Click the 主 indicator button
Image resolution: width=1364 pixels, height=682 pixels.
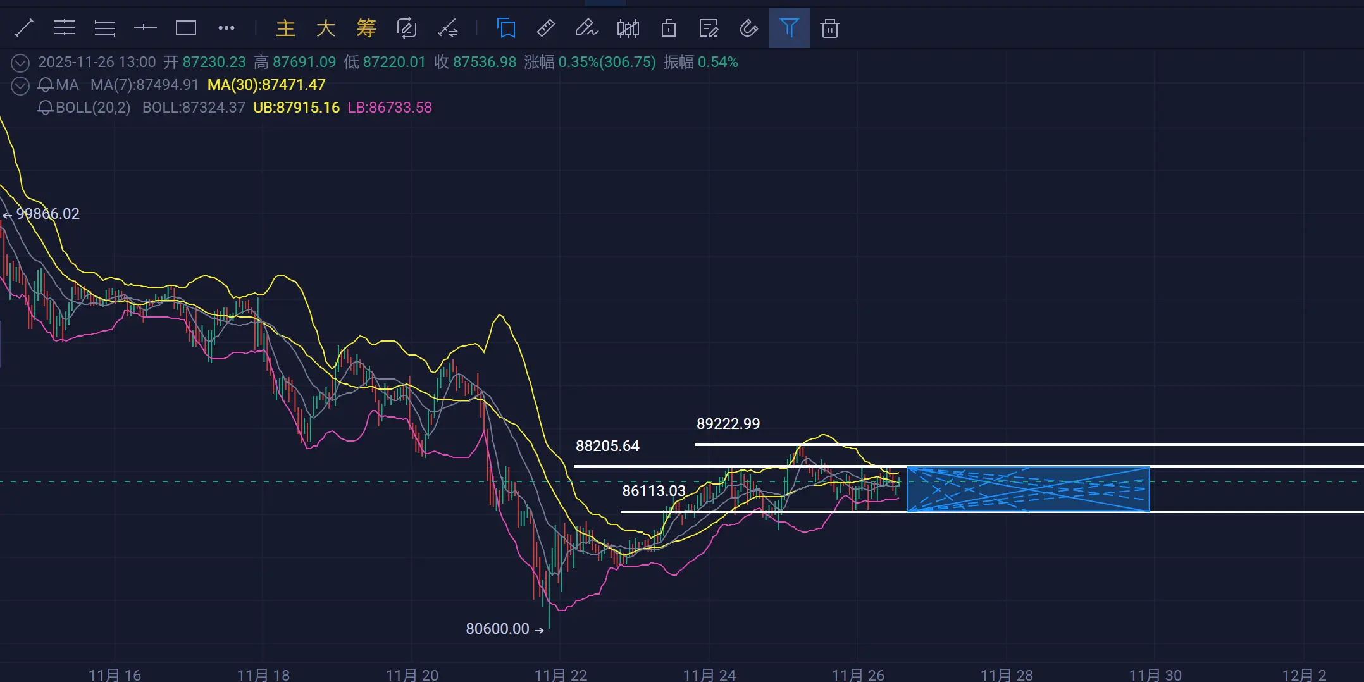(286, 28)
